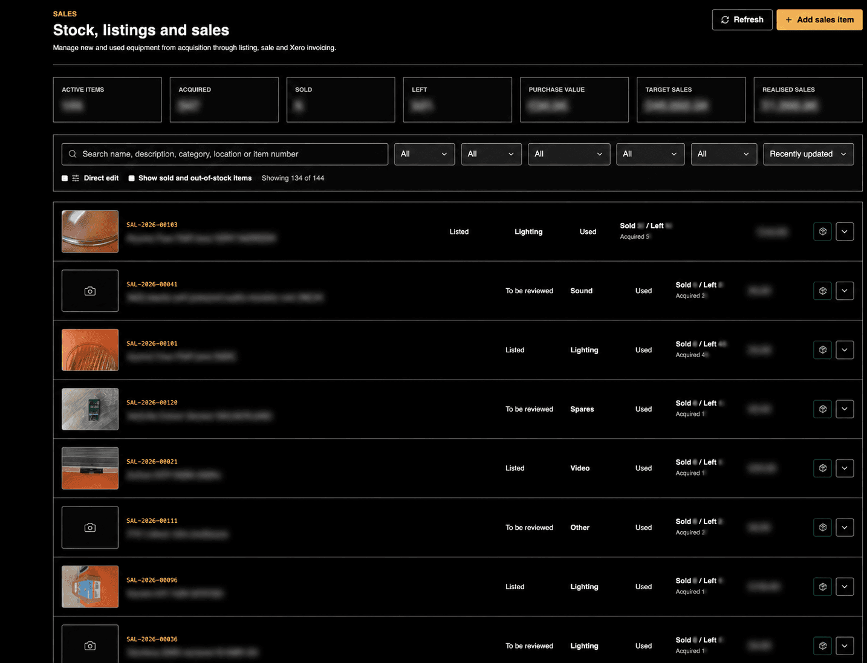Click Add sales item button
Viewport: 867px width, 663px height.
pyautogui.click(x=819, y=20)
